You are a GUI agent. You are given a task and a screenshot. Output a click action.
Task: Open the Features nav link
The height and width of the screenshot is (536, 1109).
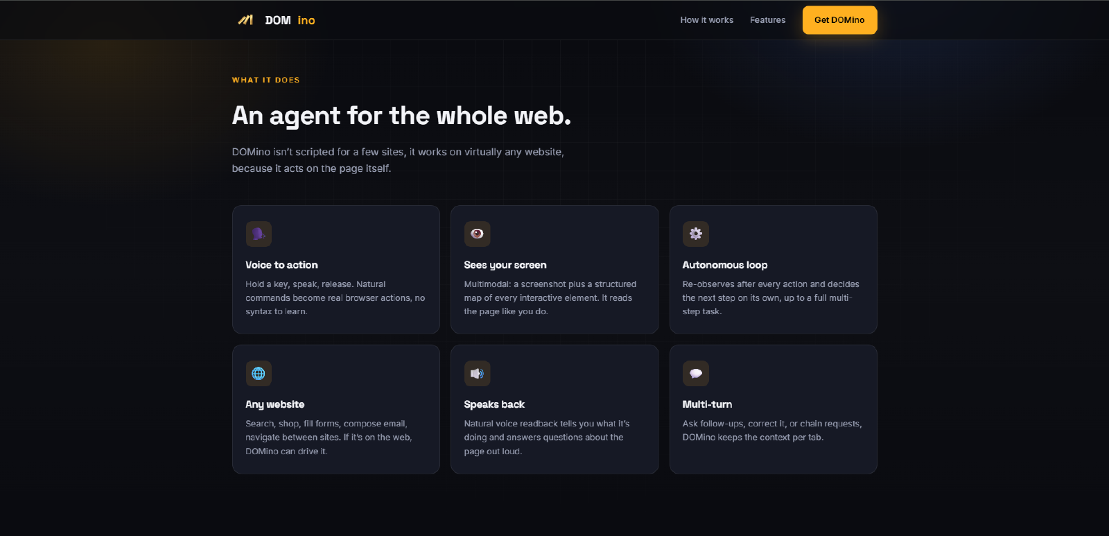[767, 20]
